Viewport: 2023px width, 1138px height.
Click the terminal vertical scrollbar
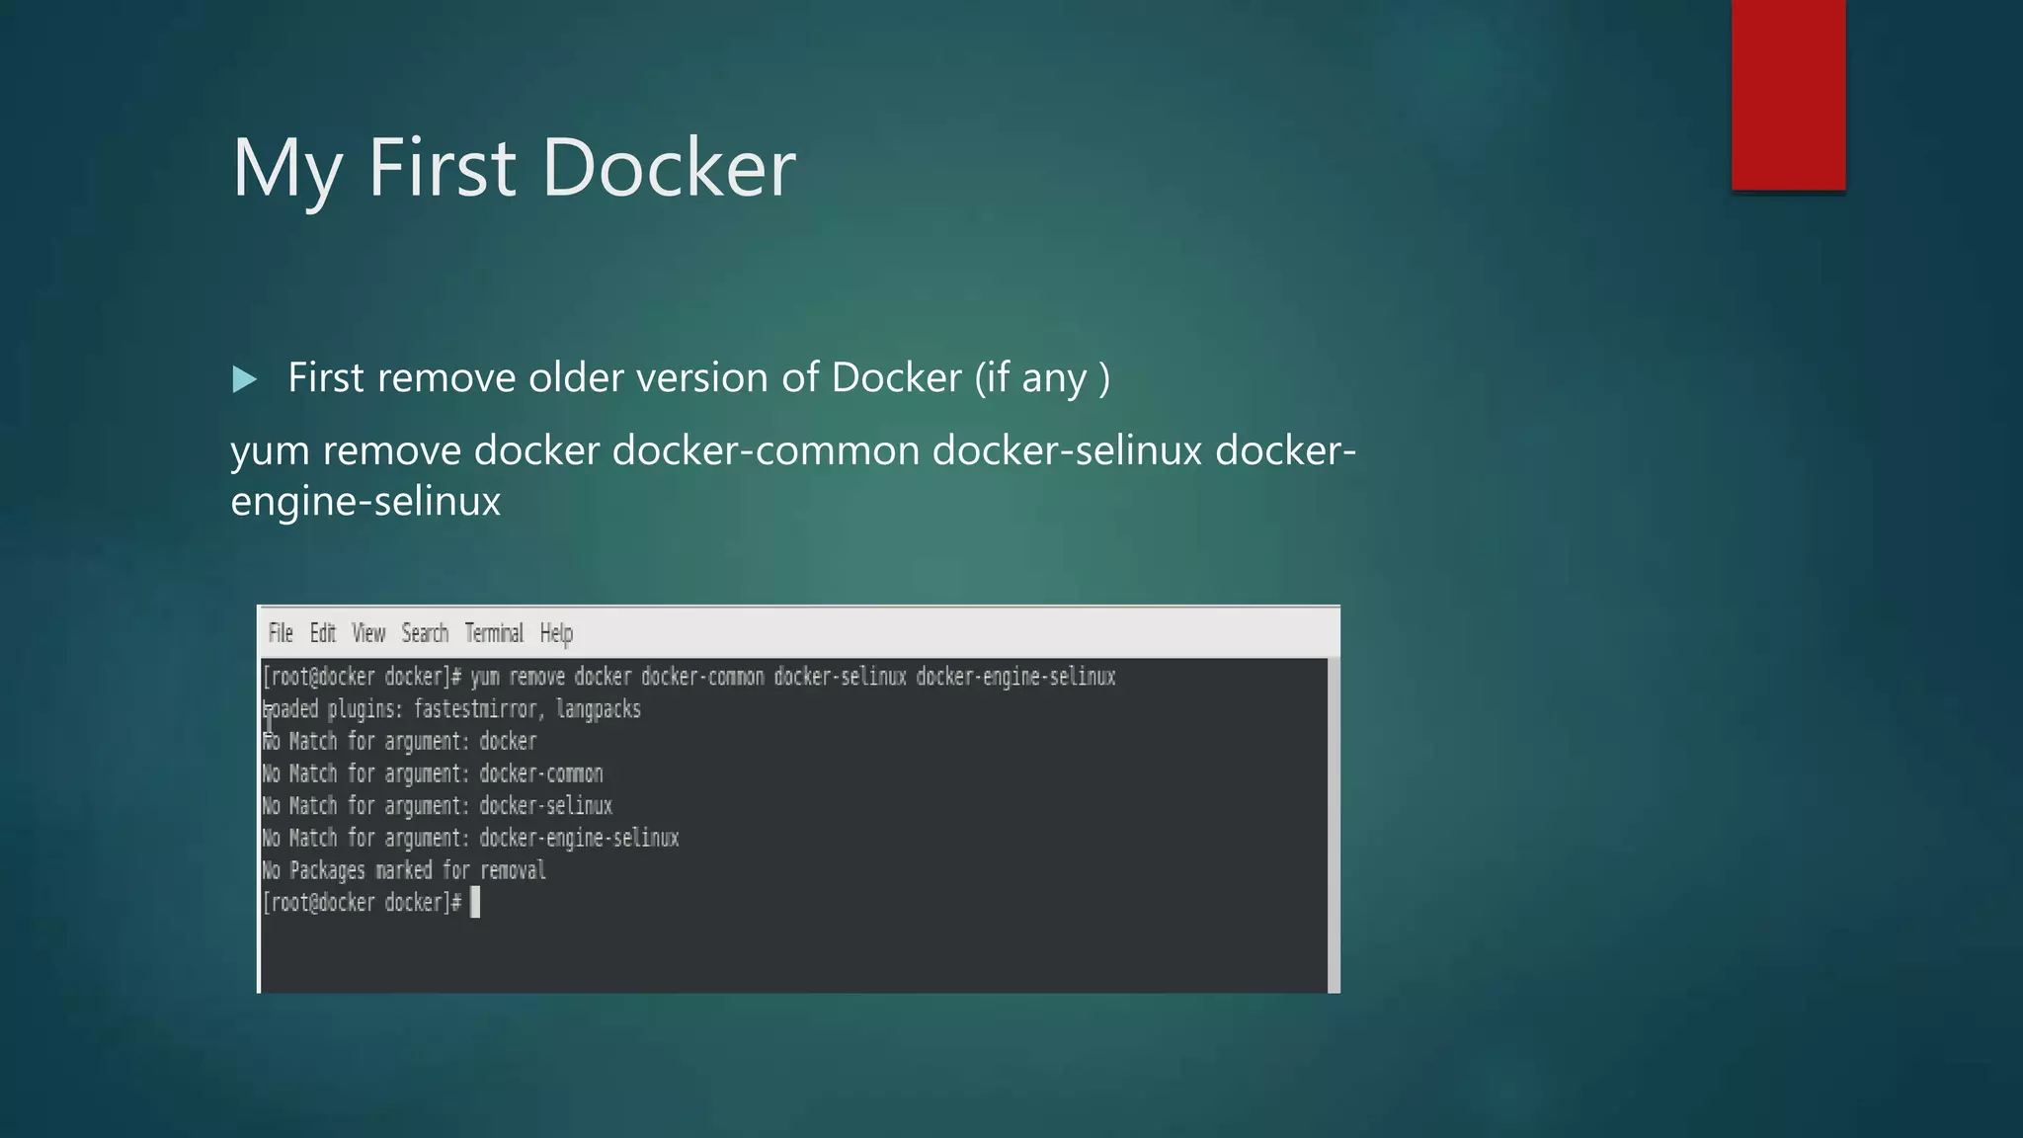pyautogui.click(x=1334, y=825)
